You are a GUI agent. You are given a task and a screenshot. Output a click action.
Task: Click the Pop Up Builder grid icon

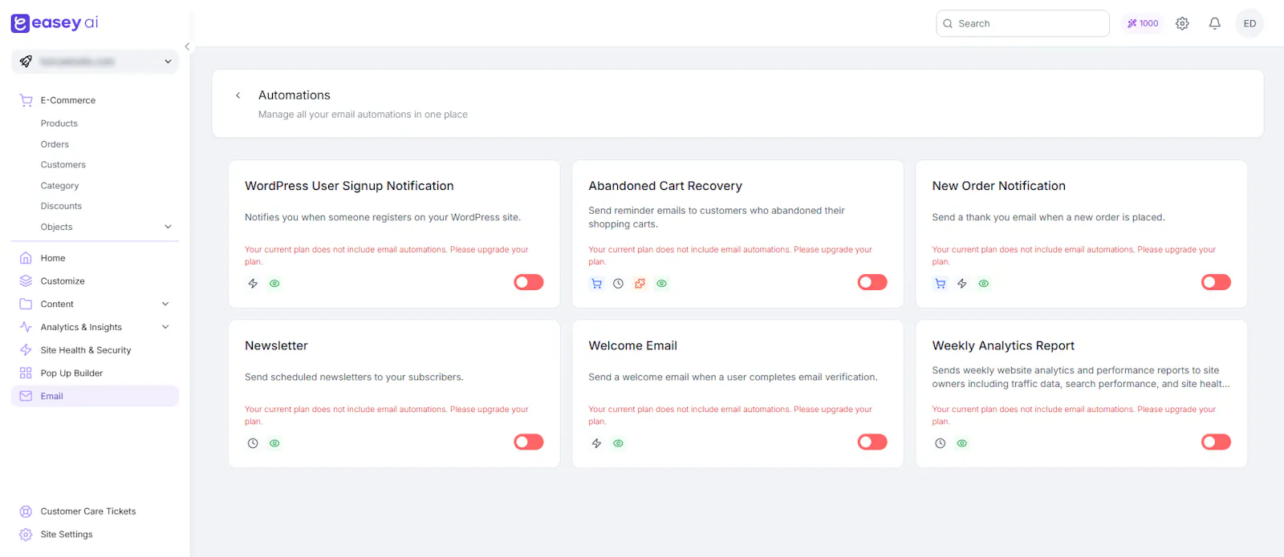click(x=26, y=373)
